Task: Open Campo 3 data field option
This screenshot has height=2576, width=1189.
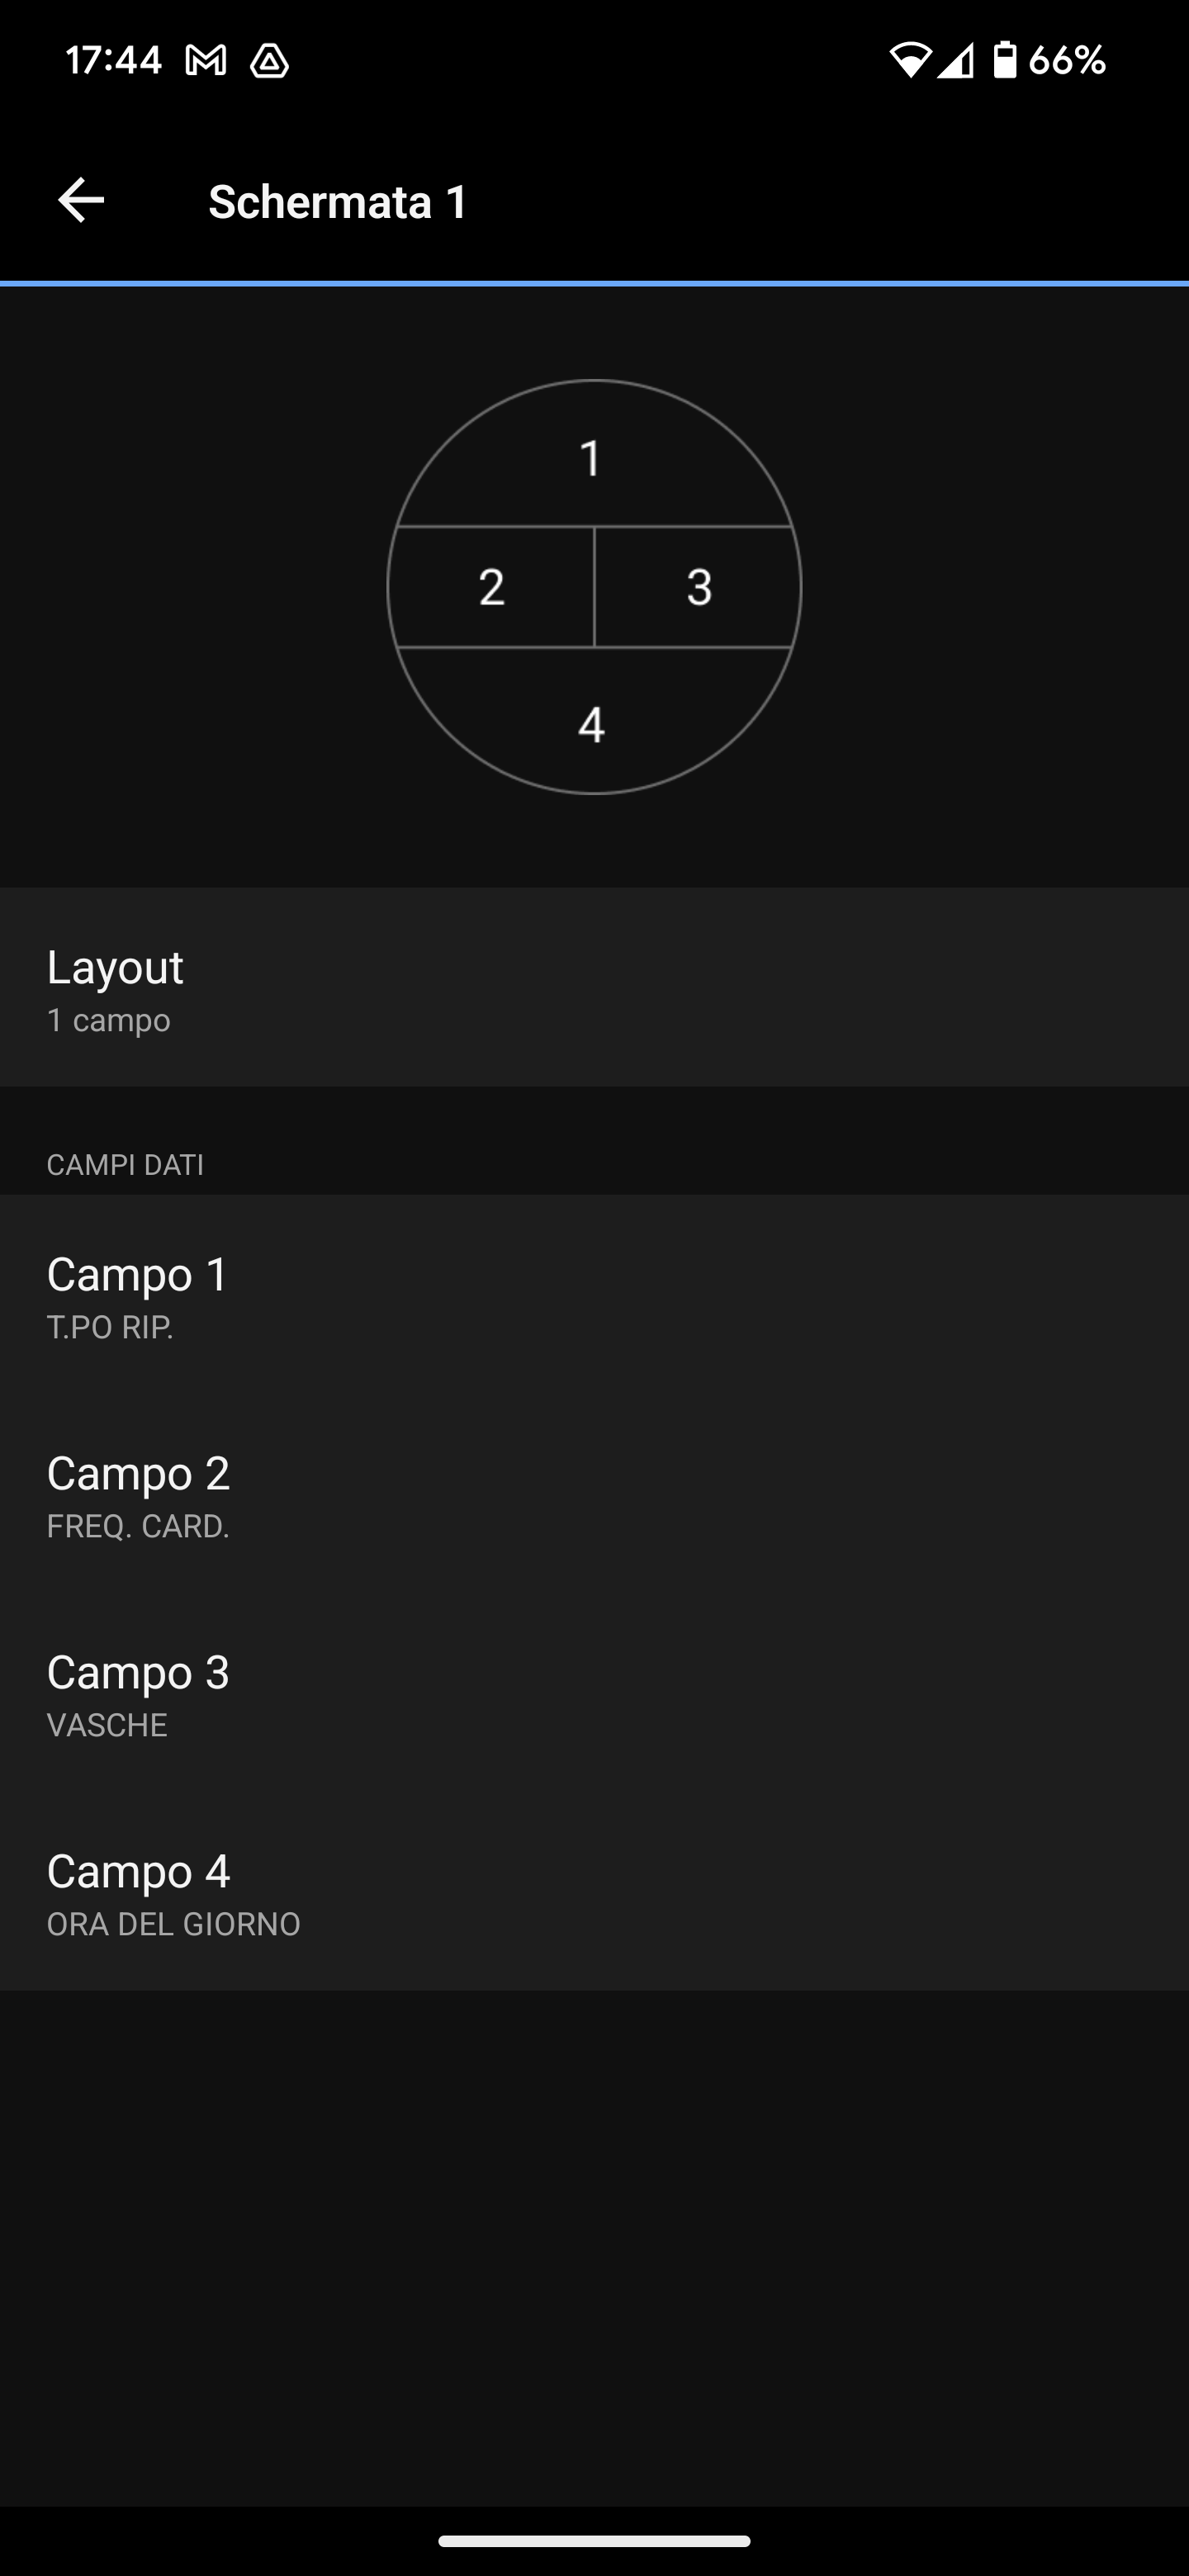Action: pyautogui.click(x=594, y=1692)
